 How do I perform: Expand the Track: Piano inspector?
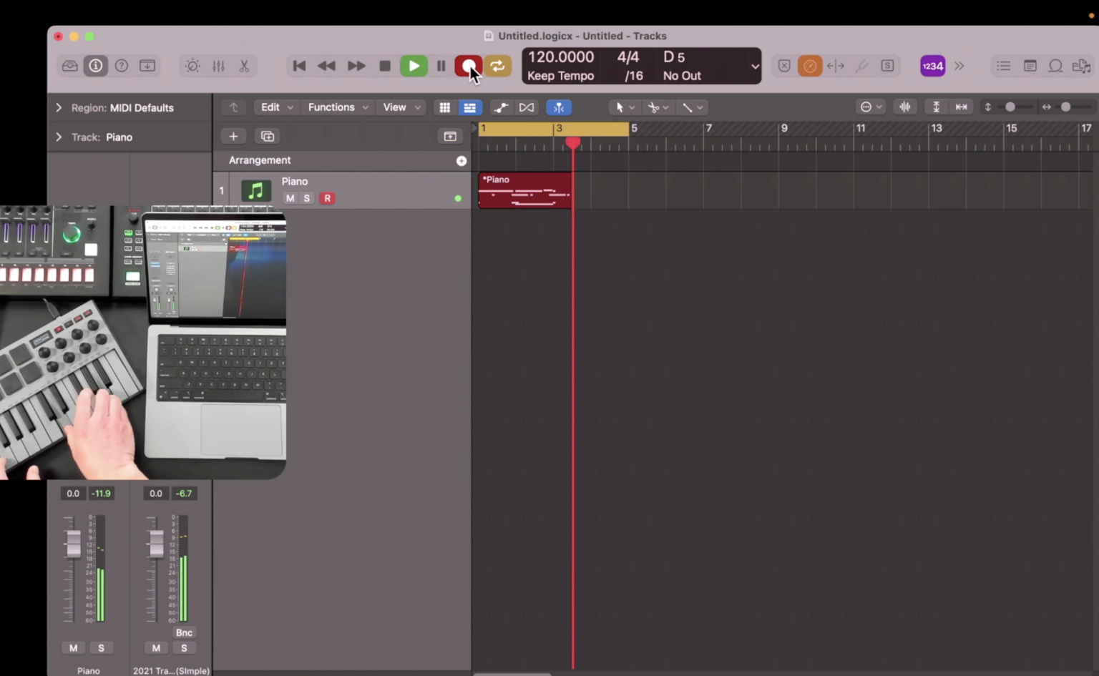(59, 137)
